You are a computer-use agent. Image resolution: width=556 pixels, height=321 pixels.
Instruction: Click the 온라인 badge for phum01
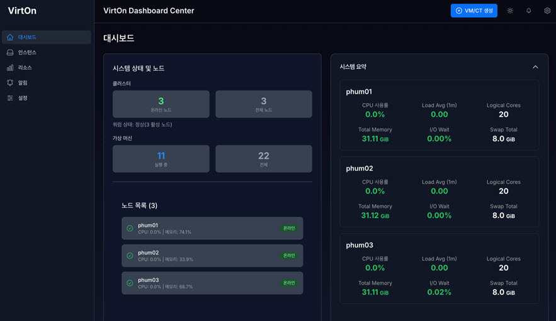[x=289, y=229]
